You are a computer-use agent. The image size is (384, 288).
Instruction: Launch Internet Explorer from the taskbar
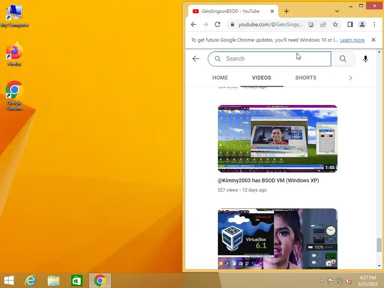point(31,280)
